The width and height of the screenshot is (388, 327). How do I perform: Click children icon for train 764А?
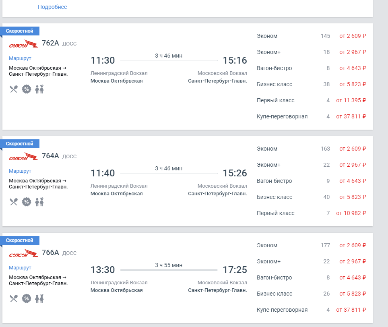click(39, 202)
